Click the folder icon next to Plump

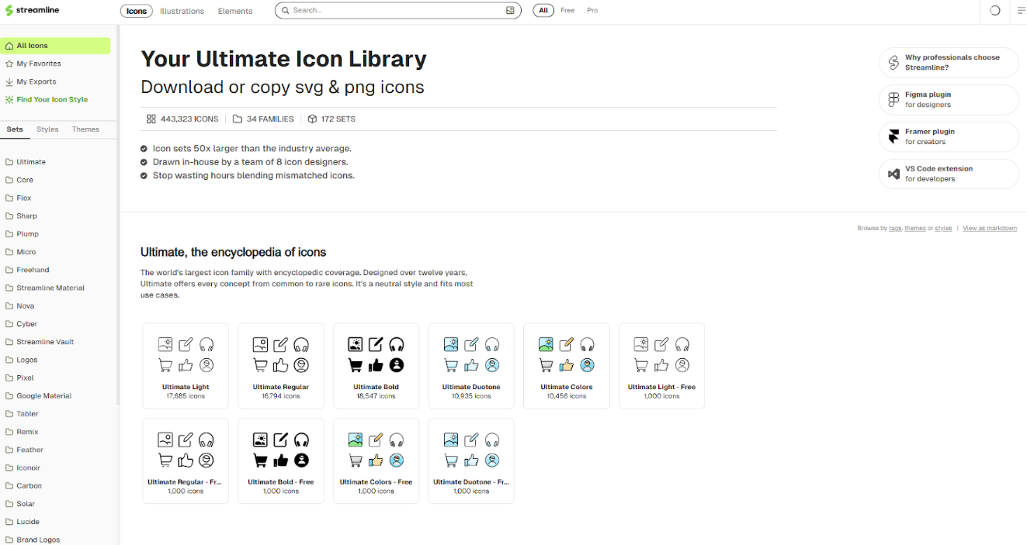[9, 234]
